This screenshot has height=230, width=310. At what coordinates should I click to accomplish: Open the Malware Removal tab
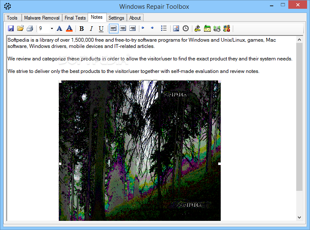pyautogui.click(x=42, y=18)
